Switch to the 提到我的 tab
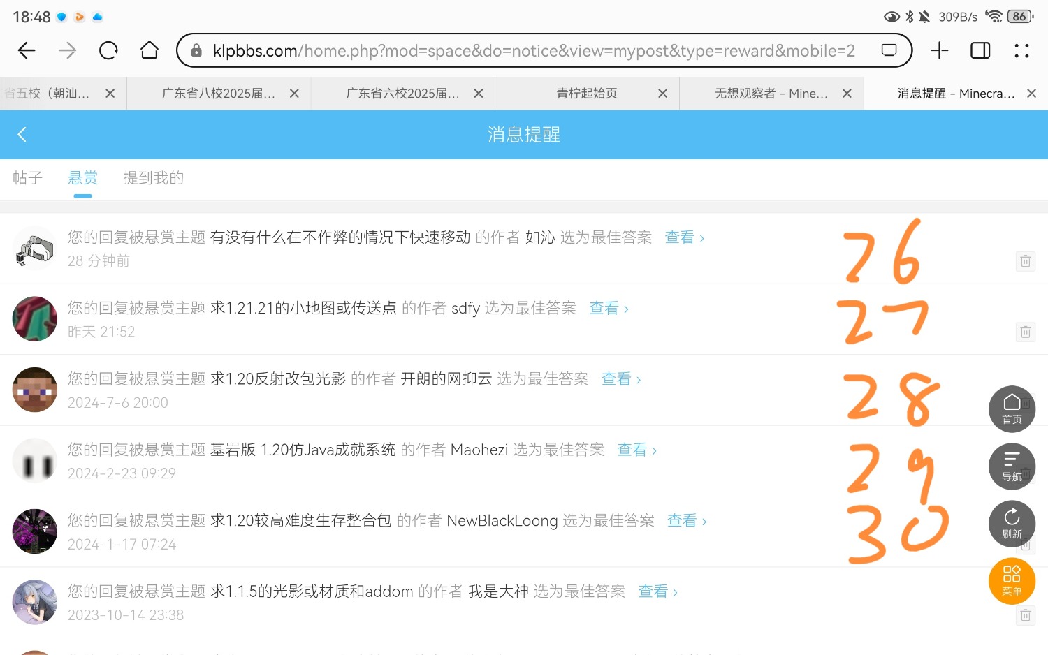 coord(153,178)
